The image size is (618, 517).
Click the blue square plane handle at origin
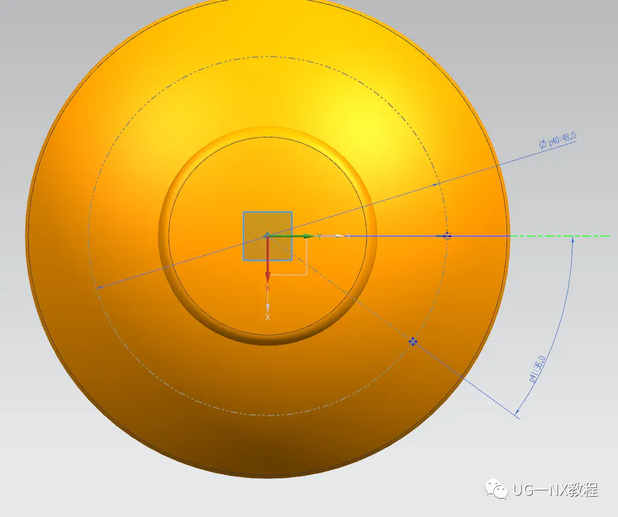267,236
